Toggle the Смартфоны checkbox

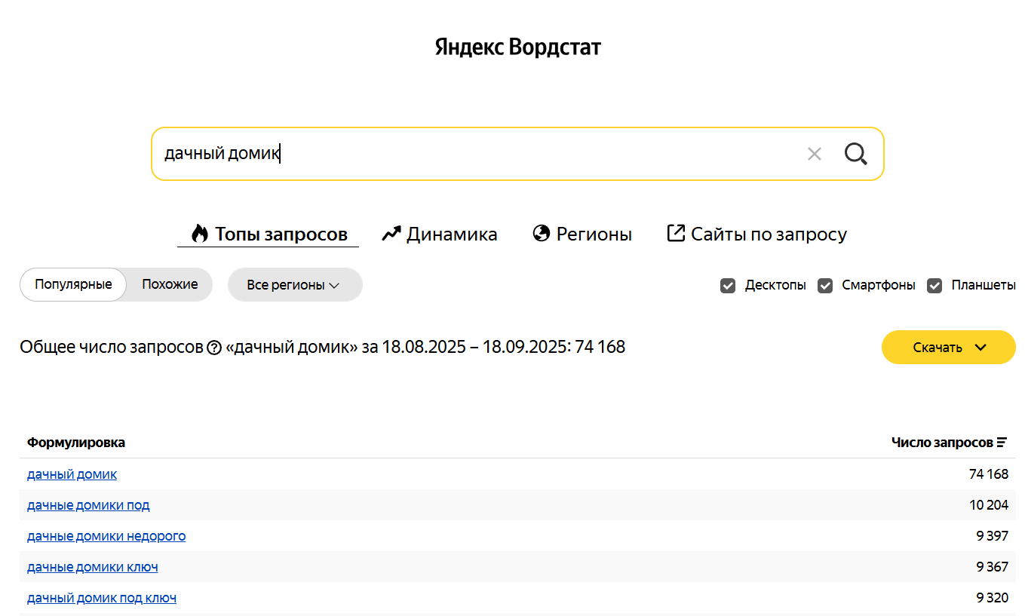click(x=825, y=286)
